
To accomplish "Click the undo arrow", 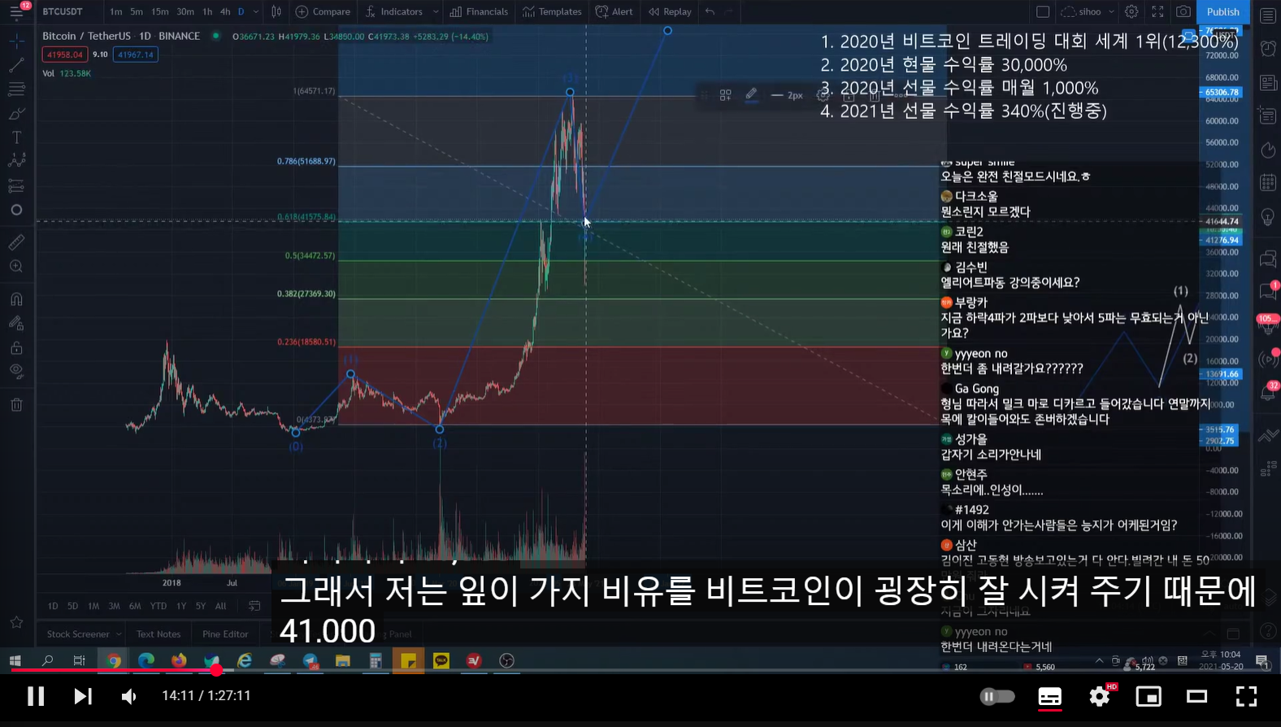I will 710,11.
